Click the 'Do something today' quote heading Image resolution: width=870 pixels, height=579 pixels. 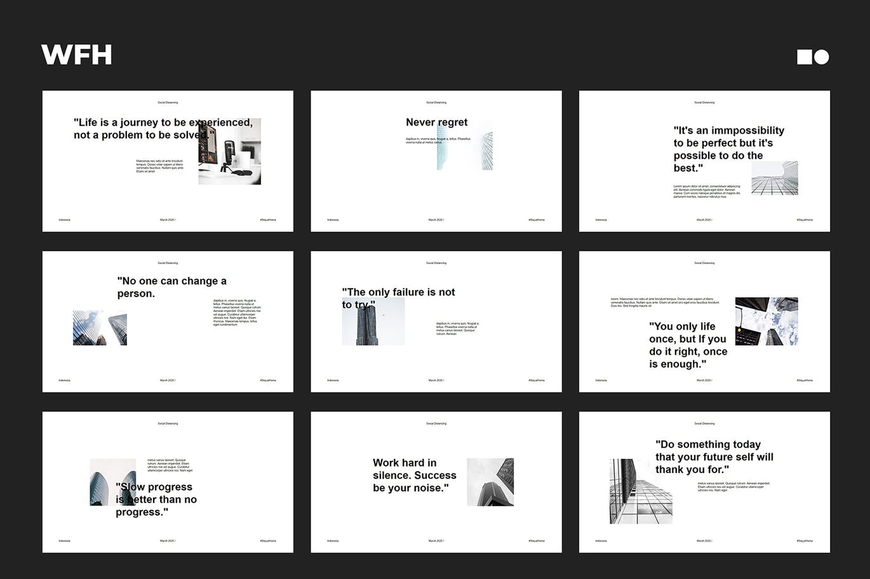tap(714, 456)
